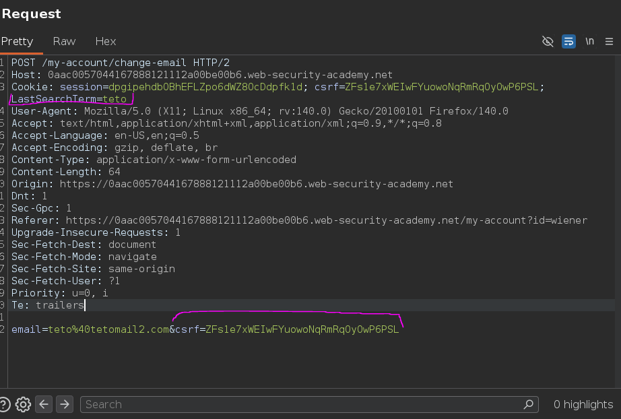This screenshot has height=419, width=621.
Task: Switch to the Pretty tab
Action: point(18,41)
